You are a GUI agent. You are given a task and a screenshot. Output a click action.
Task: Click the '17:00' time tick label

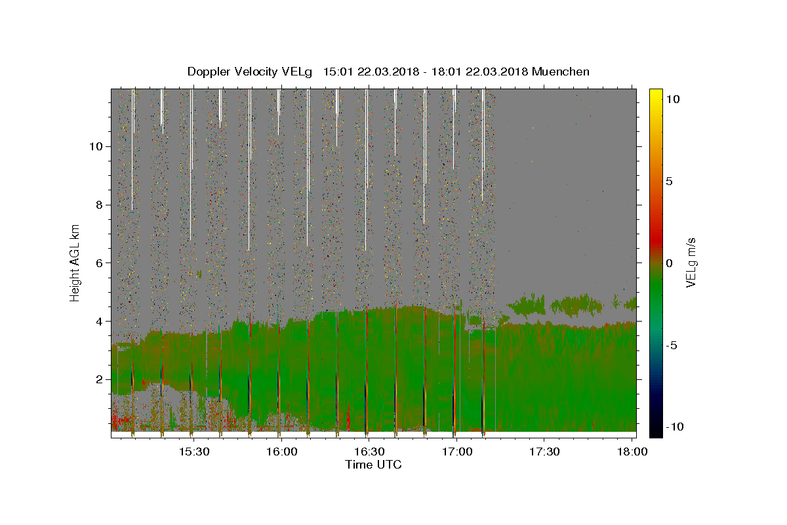coord(457,451)
